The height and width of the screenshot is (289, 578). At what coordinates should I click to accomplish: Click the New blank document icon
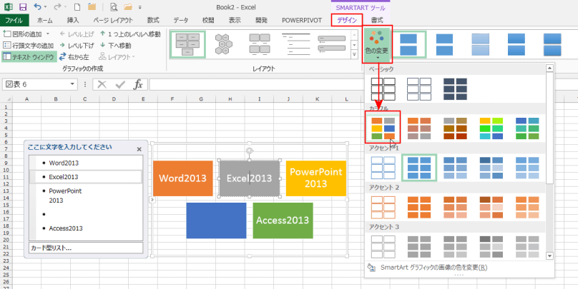(77, 6)
